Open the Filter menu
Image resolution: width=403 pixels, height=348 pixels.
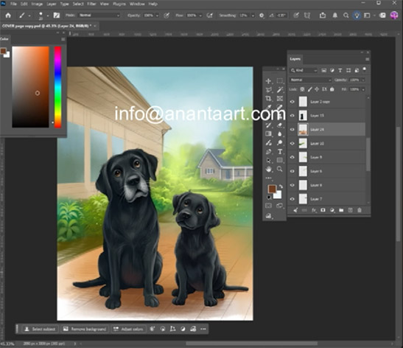pyautogui.click(x=91, y=4)
